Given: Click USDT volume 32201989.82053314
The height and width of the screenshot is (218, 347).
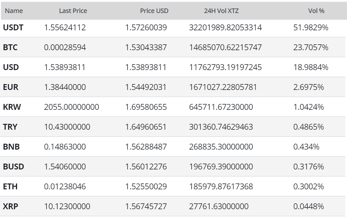Looking at the screenshot, I should [x=225, y=28].
